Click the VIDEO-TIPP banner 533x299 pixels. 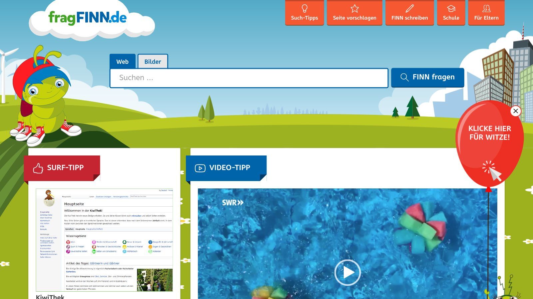click(x=226, y=168)
